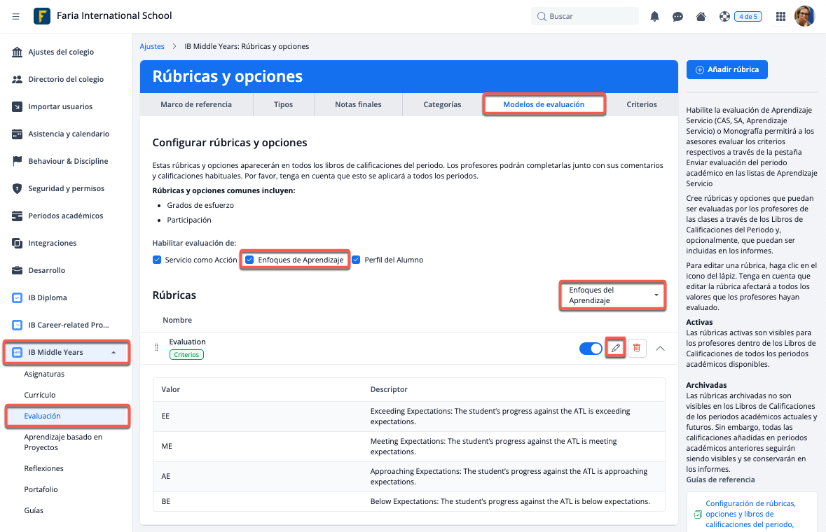Uncheck Servicio como Acción checkbox
826x532 pixels.
(x=157, y=260)
